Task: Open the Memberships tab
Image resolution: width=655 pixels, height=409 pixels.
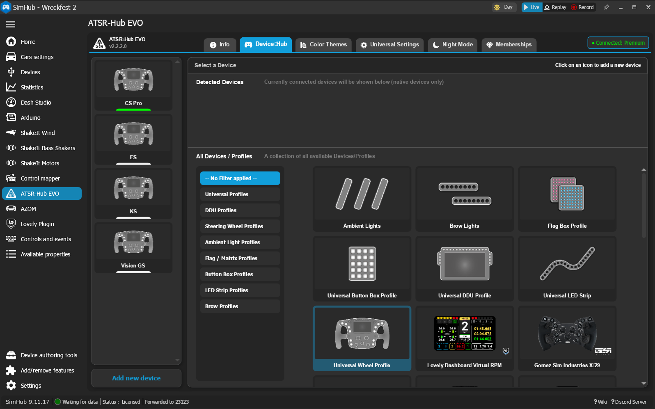Action: pos(509,45)
